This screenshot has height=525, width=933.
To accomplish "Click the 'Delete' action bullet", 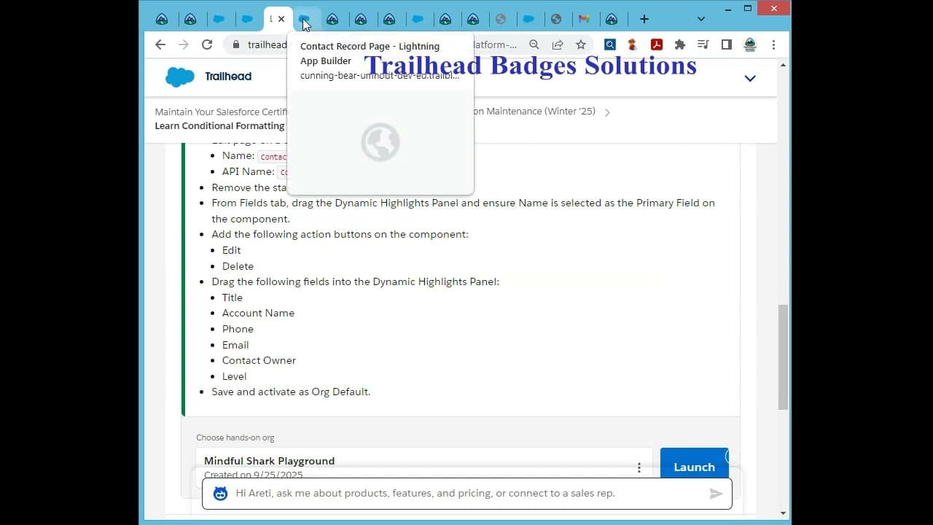I will pos(238,266).
